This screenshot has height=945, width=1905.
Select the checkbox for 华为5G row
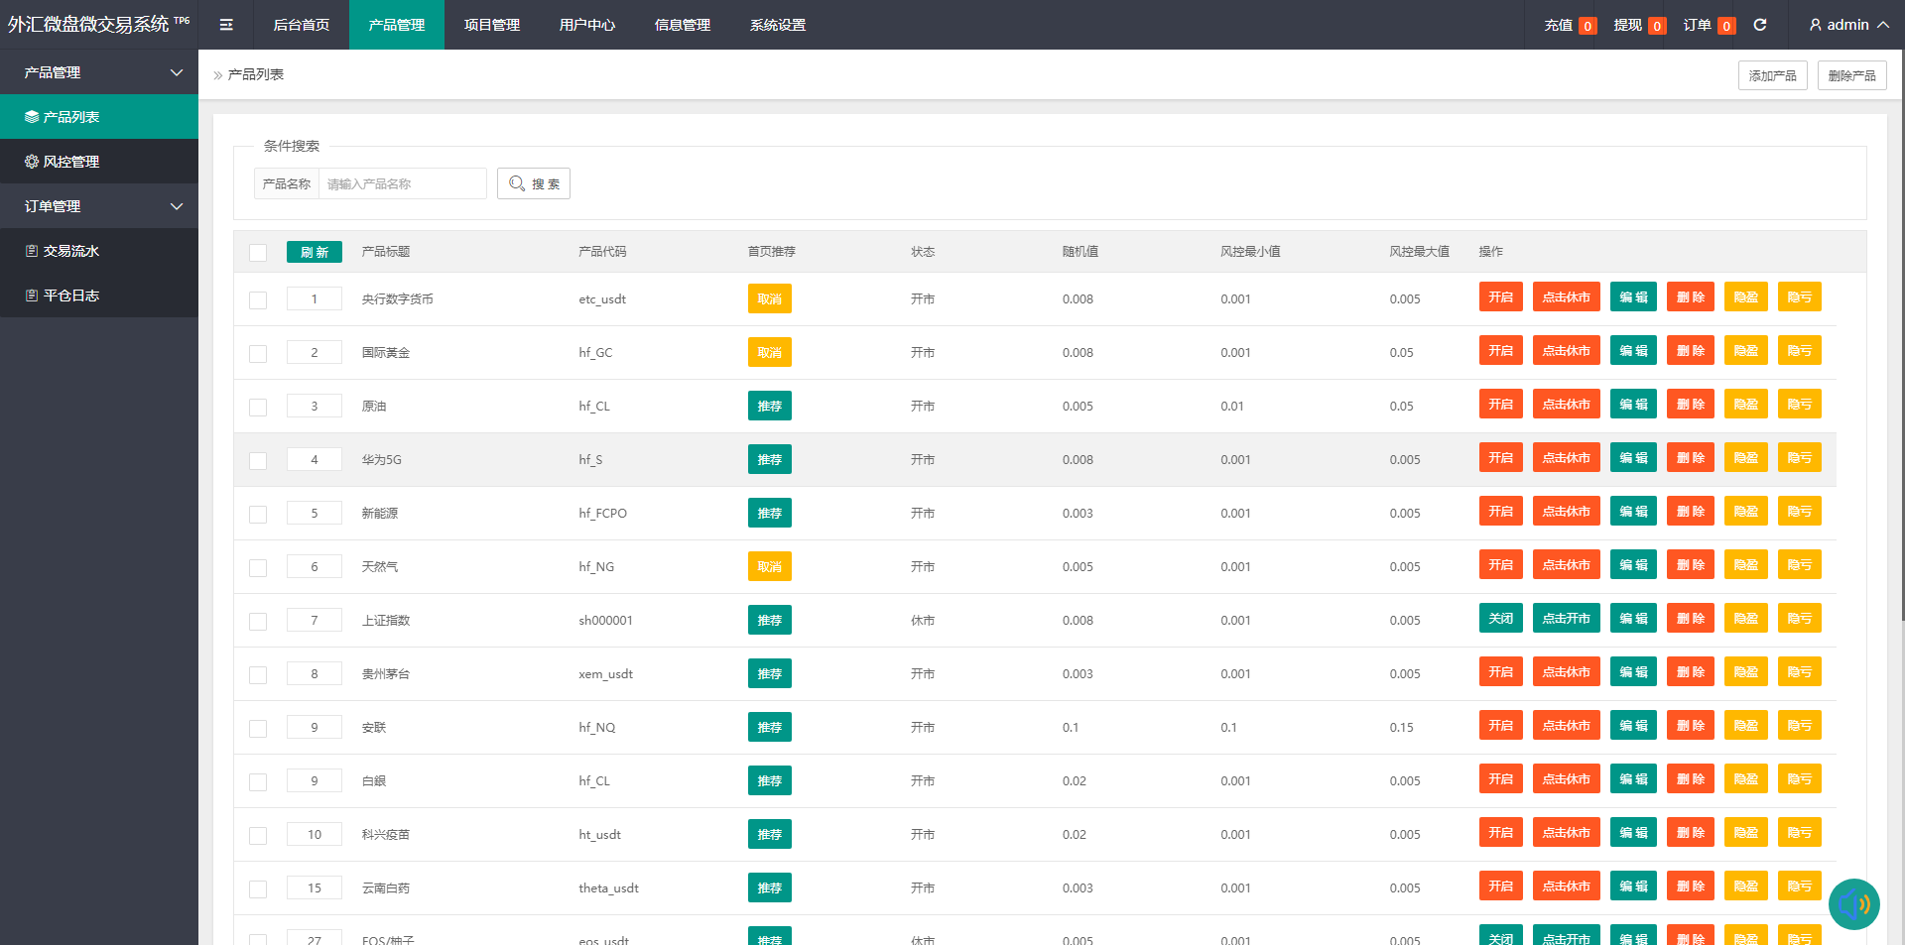pos(258,460)
